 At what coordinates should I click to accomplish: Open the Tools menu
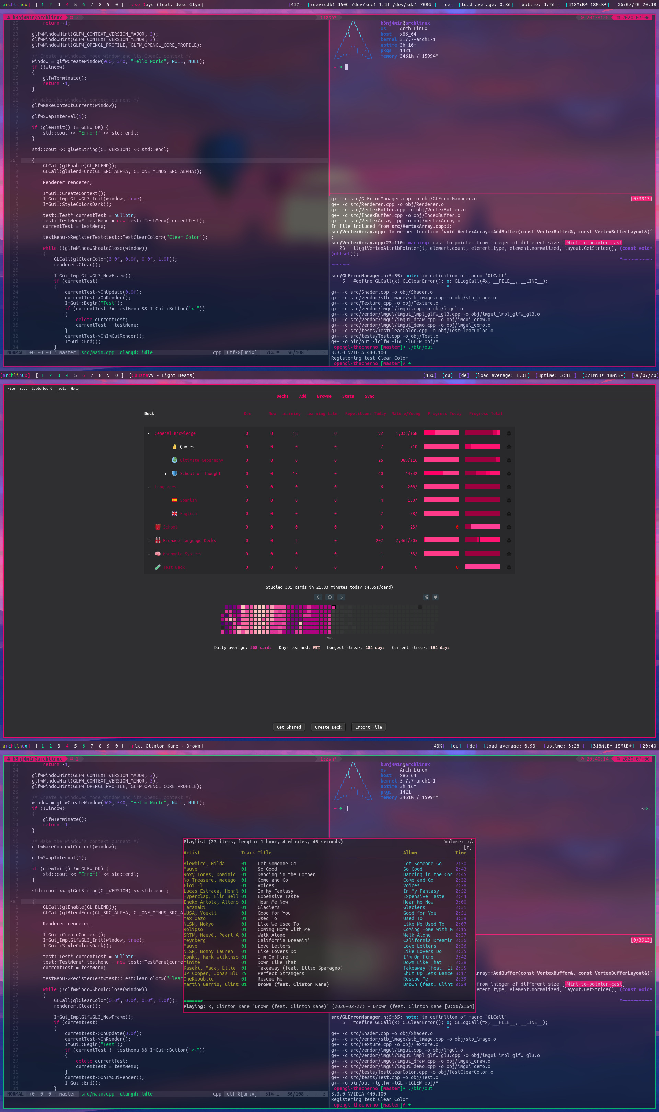pyautogui.click(x=61, y=389)
